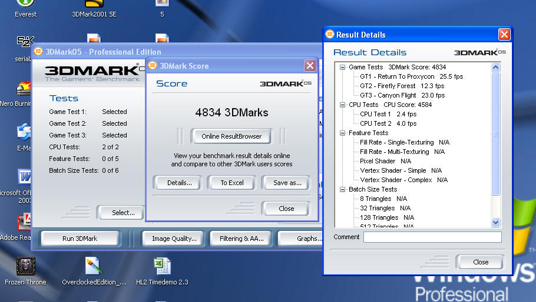This screenshot has height=302, width=536.
Task: Collapse the Game Tests tree node
Action: pos(342,67)
